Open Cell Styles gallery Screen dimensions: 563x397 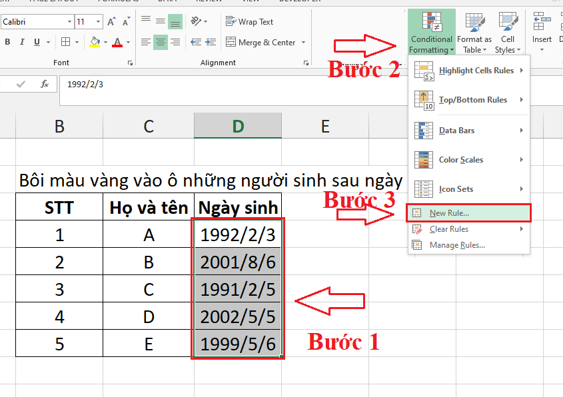click(x=508, y=32)
